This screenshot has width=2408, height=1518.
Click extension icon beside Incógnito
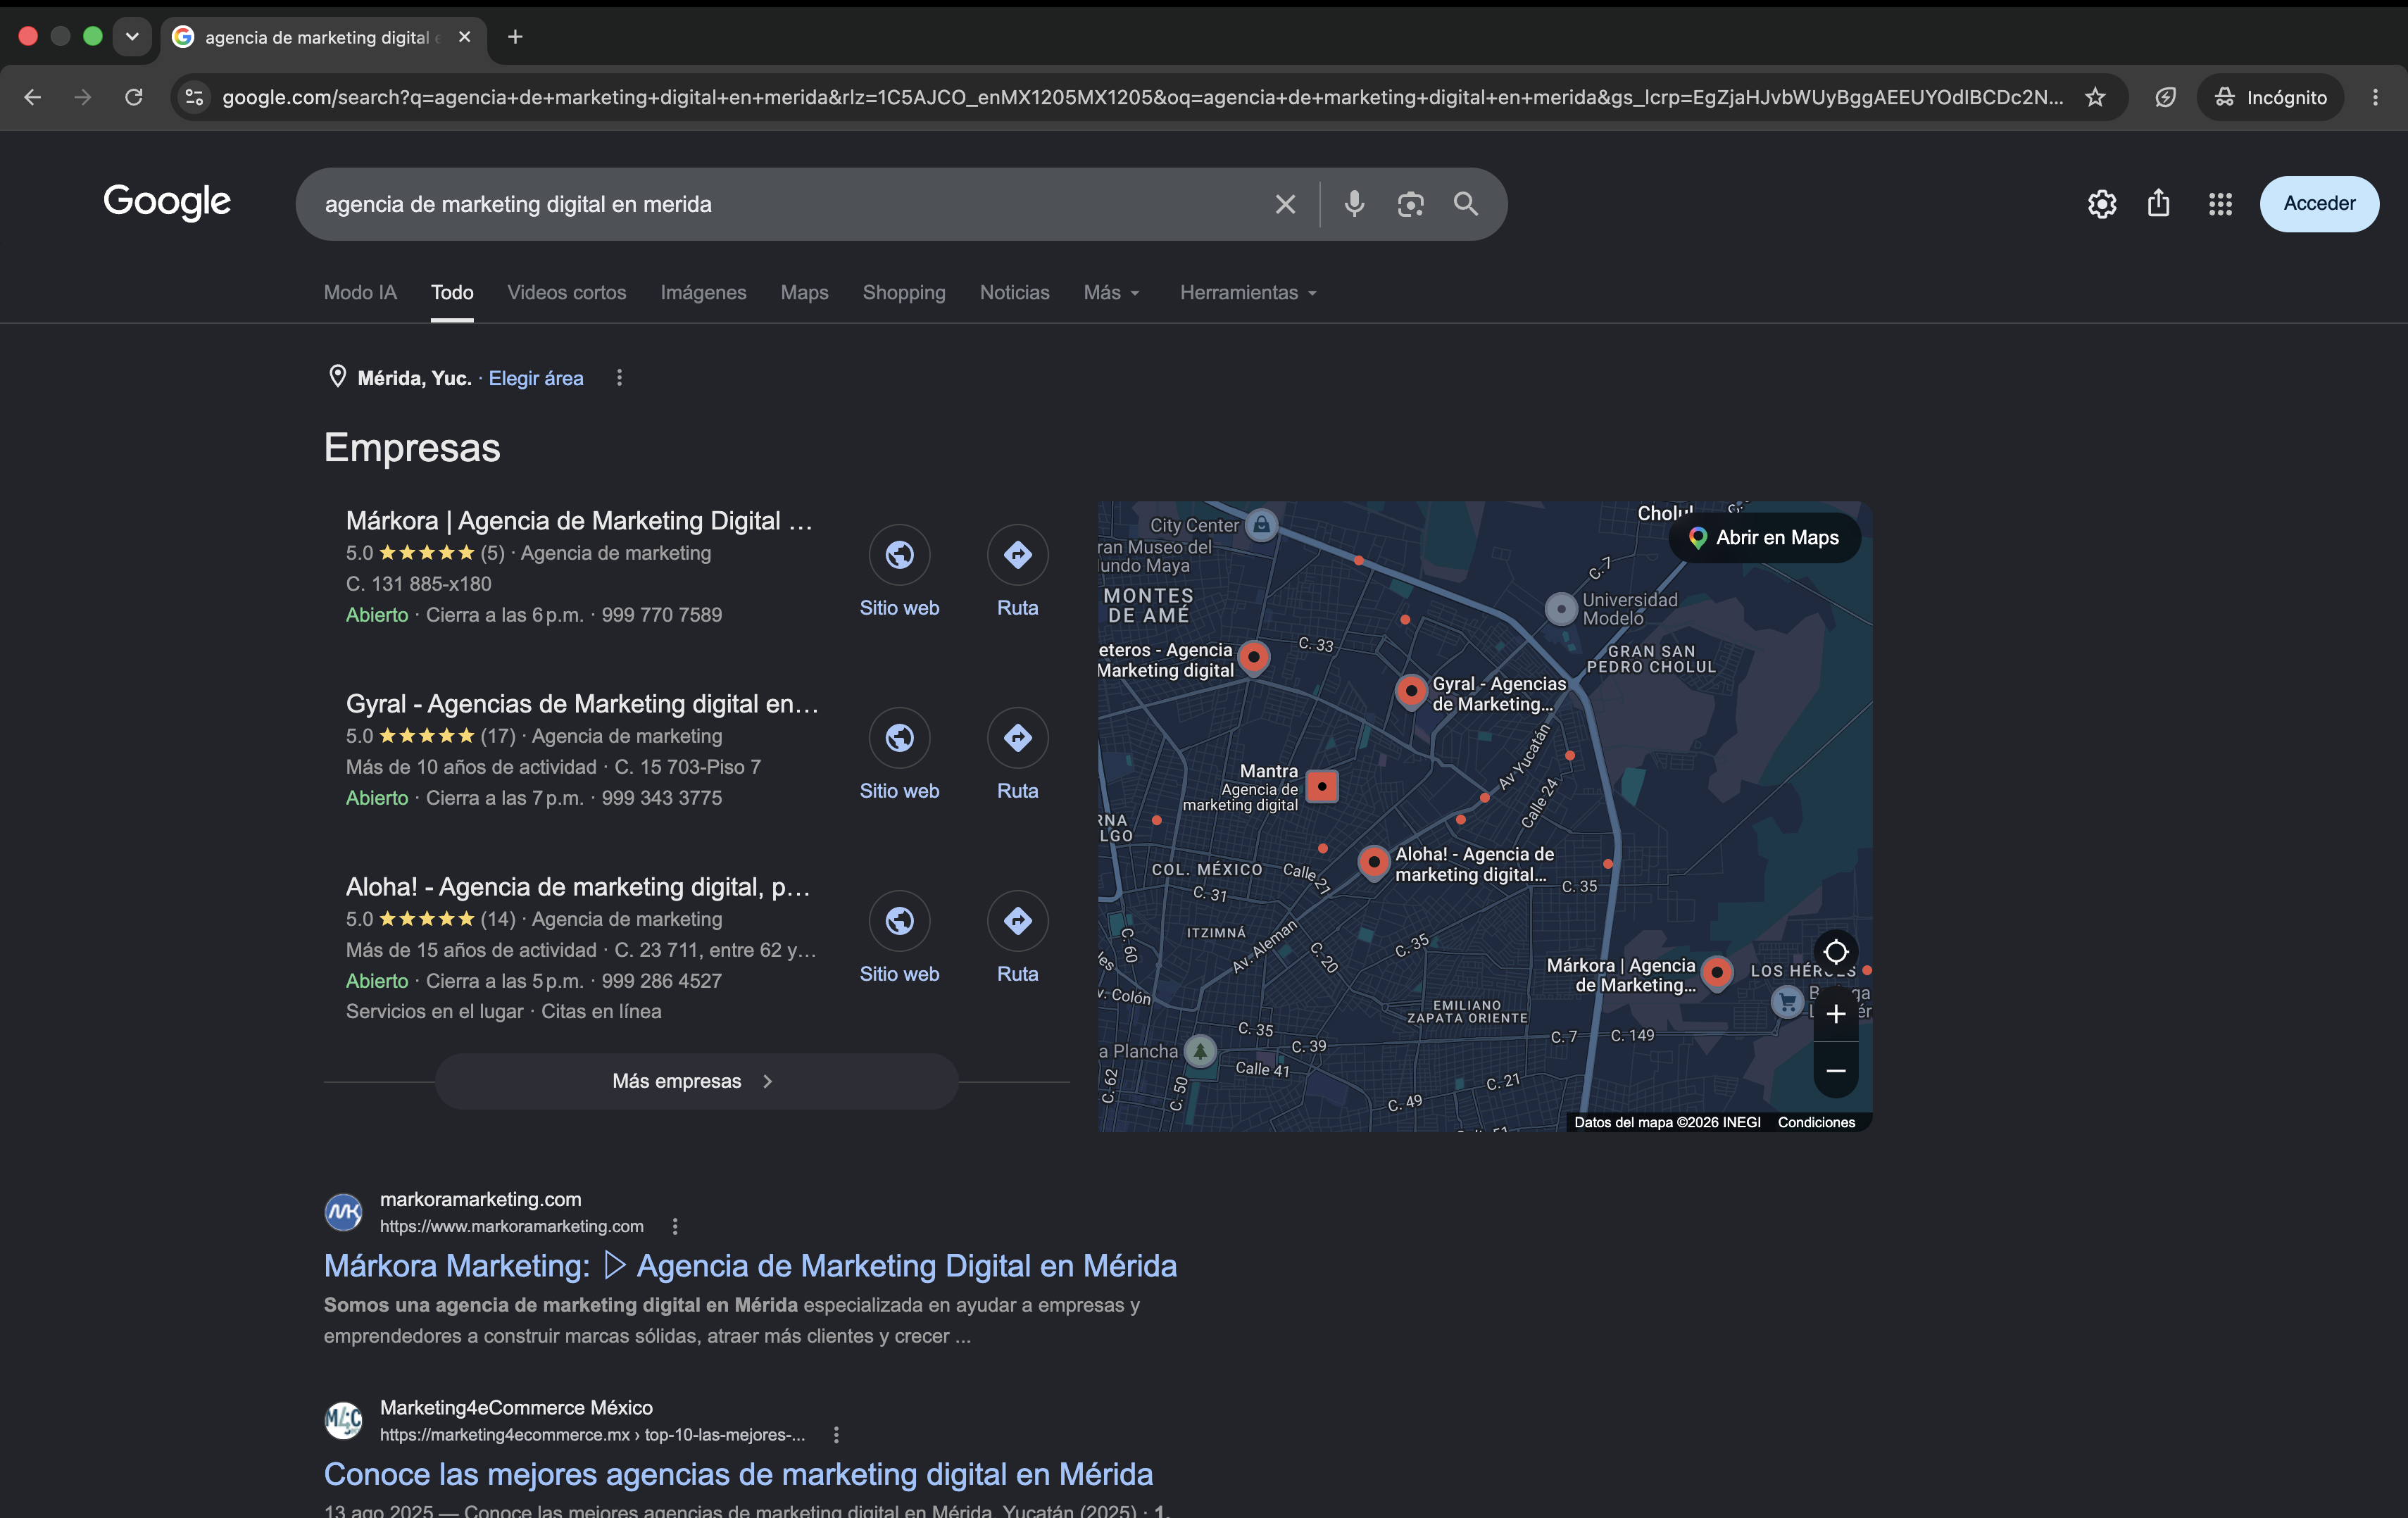click(2165, 97)
